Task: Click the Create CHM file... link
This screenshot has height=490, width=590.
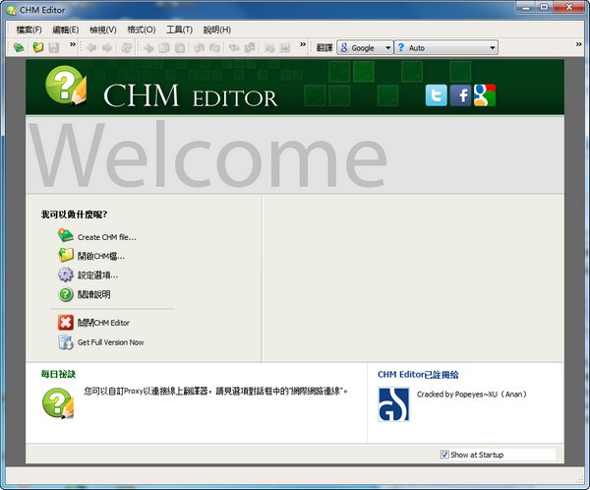Action: pyautogui.click(x=107, y=237)
